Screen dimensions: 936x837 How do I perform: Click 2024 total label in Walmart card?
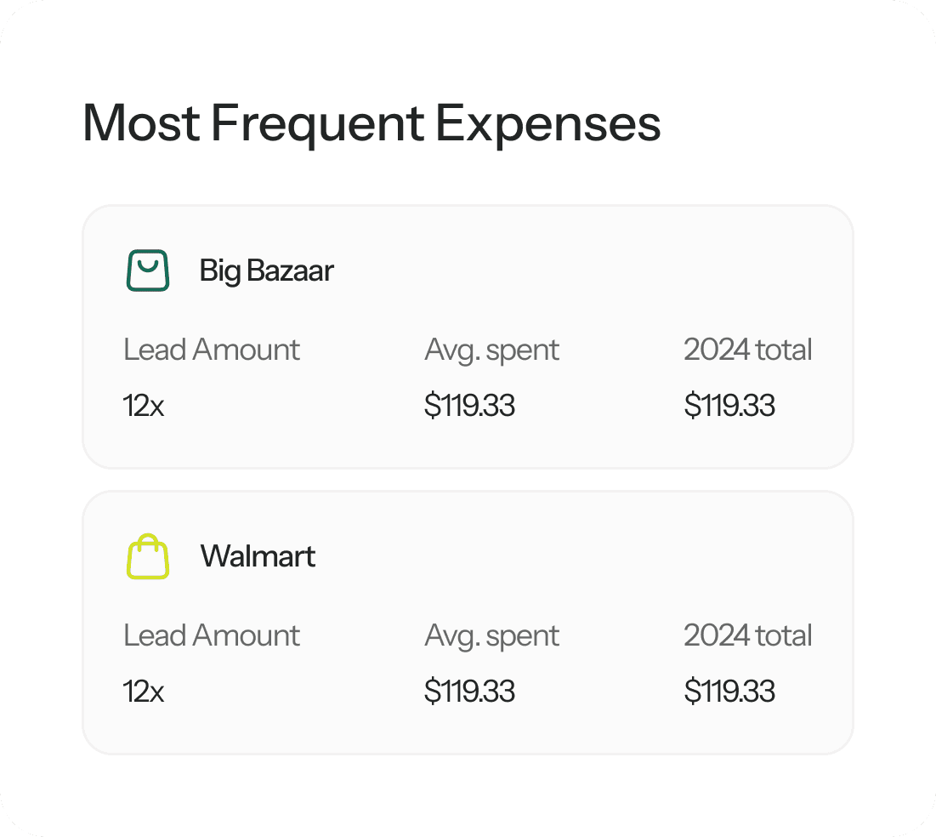(747, 635)
